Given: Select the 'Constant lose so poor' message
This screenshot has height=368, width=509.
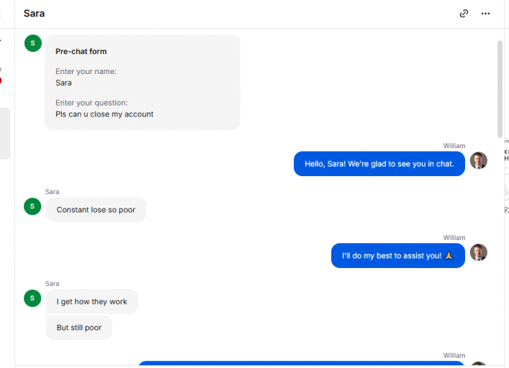Looking at the screenshot, I should (96, 210).
